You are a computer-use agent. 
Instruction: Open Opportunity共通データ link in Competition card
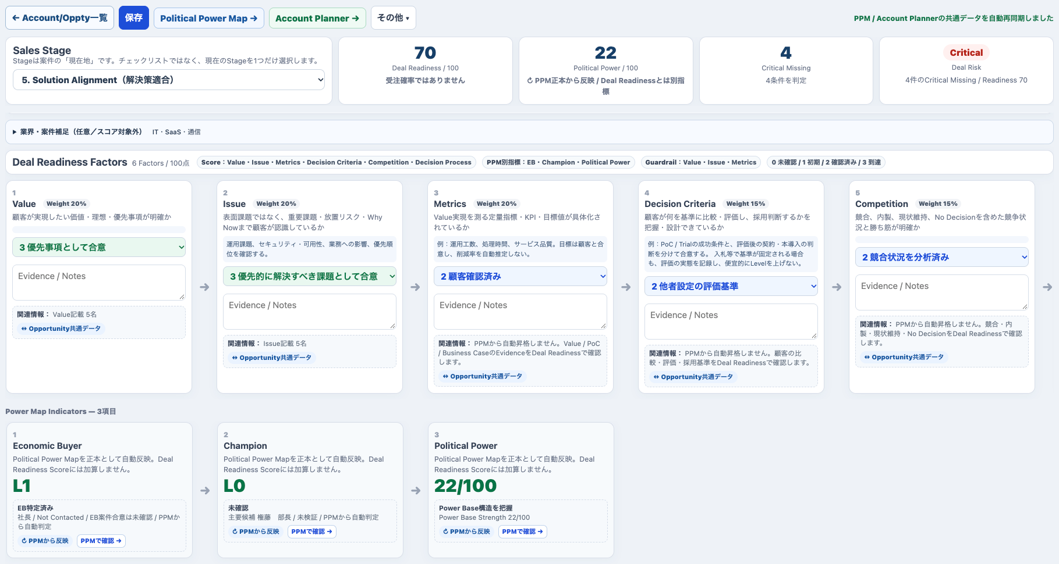click(904, 357)
